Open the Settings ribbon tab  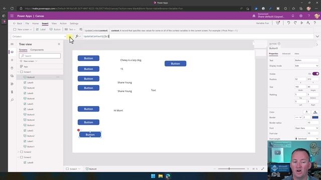tap(74, 23)
